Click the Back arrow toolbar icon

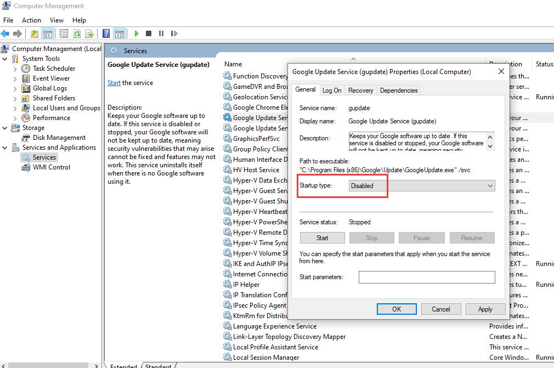tap(5, 33)
